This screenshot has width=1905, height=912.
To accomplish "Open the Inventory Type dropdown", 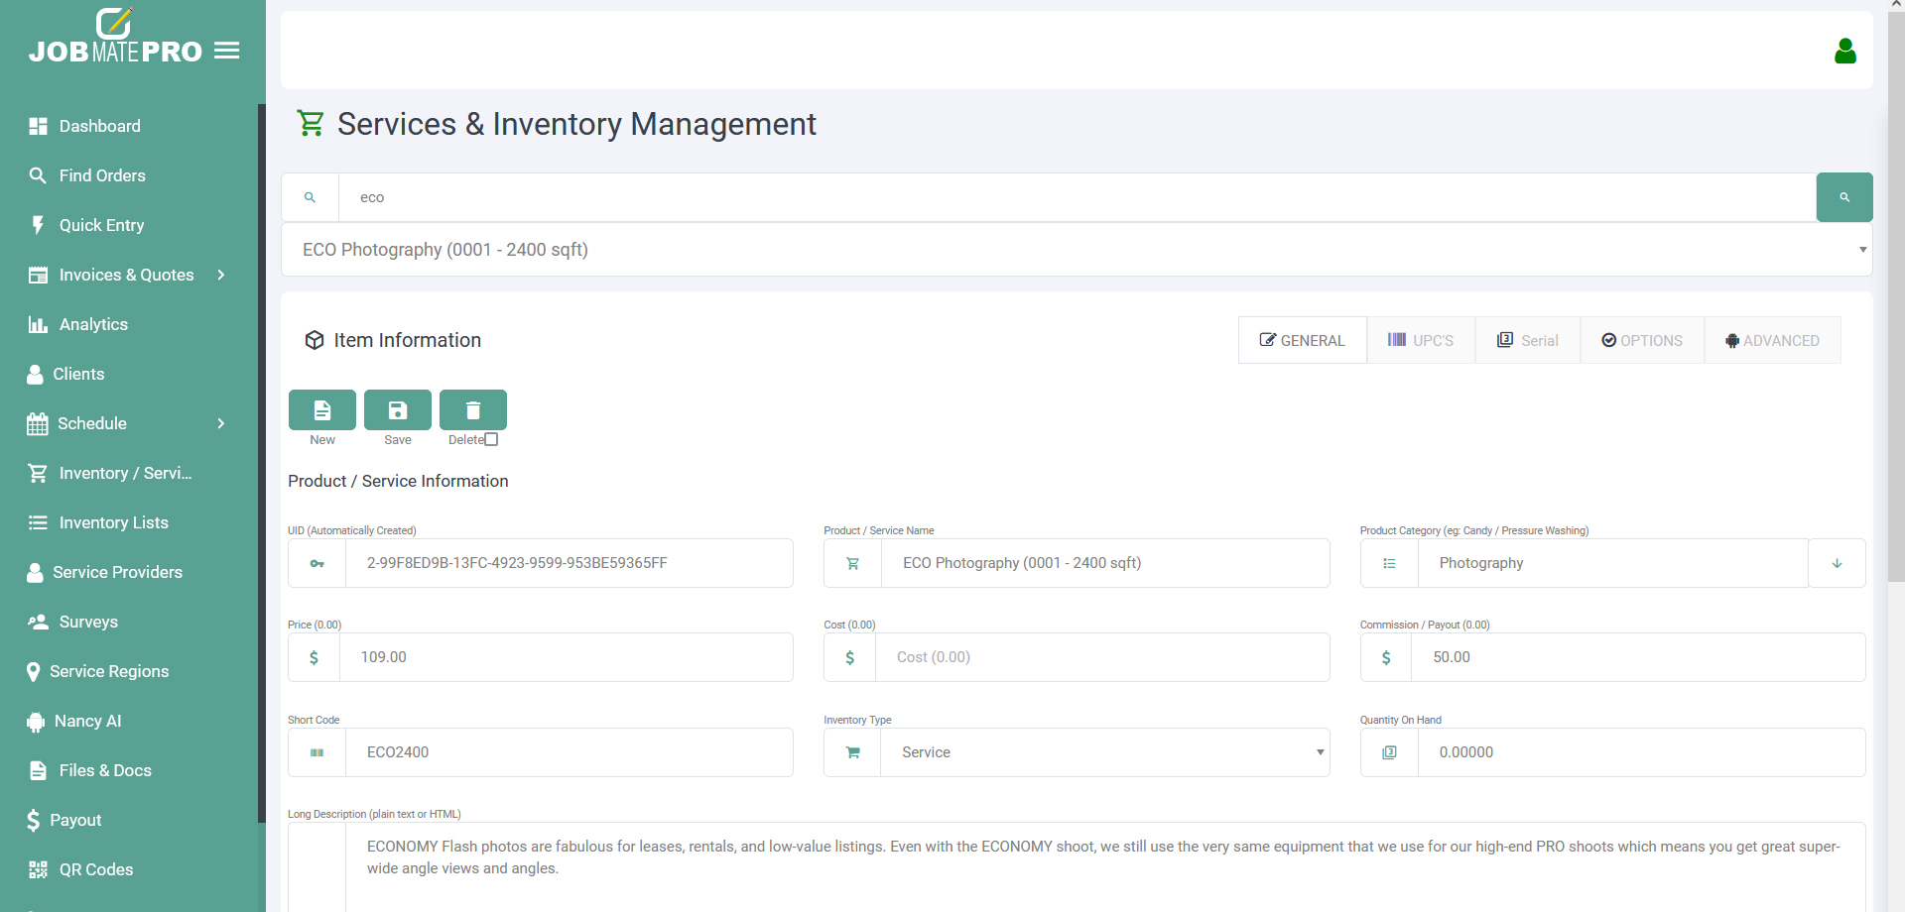I will 1103,752.
